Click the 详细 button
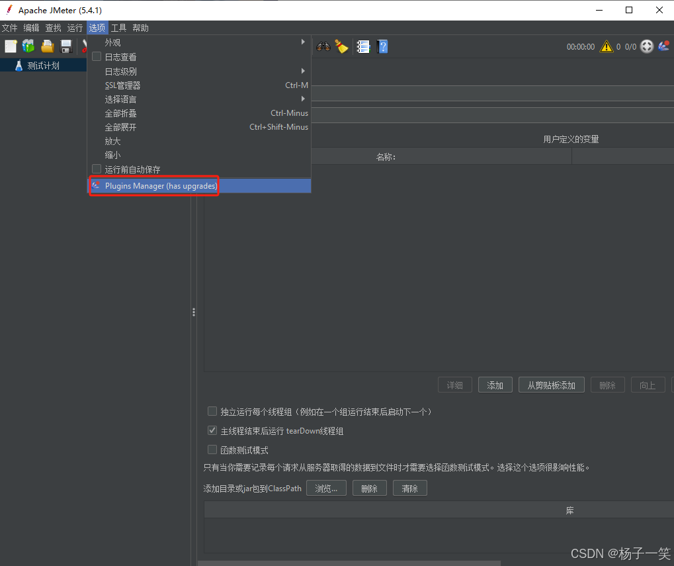This screenshot has height=566, width=674. tap(455, 385)
